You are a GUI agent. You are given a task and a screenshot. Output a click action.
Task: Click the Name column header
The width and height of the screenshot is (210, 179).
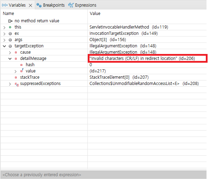point(8,13)
